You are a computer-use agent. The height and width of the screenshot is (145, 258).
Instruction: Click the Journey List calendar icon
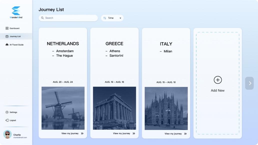7,36
